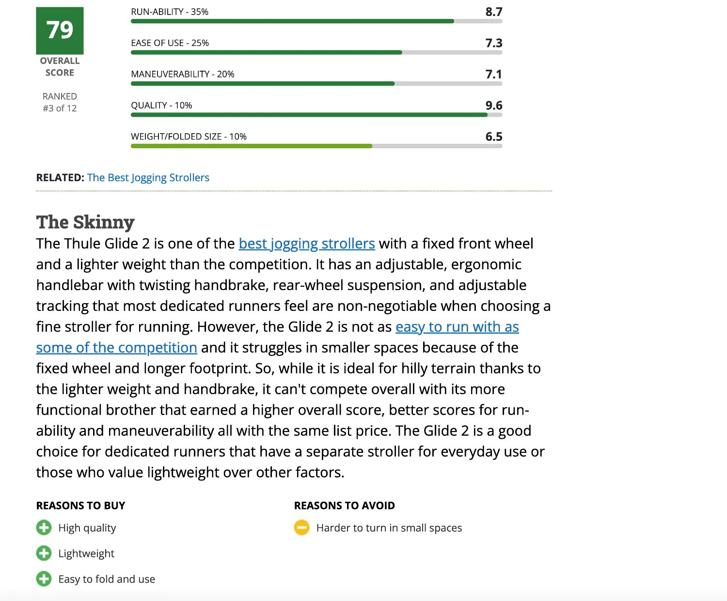Click green plus icon beside High quality
Viewport: 727px width, 601px height.
coord(44,527)
